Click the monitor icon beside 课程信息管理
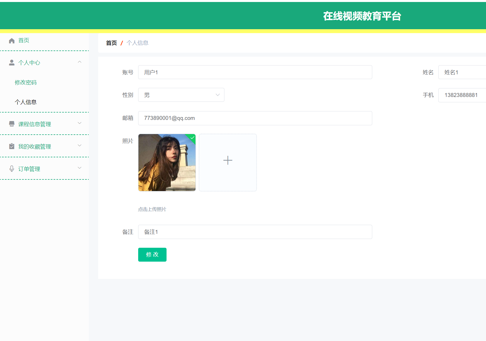The width and height of the screenshot is (486, 341). tap(12, 124)
